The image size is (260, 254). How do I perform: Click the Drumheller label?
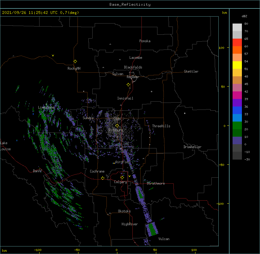[x=192, y=147]
